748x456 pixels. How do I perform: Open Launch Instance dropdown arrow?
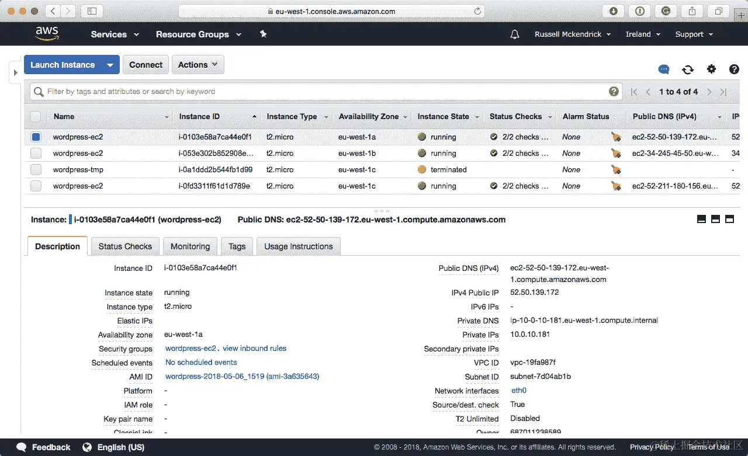110,65
